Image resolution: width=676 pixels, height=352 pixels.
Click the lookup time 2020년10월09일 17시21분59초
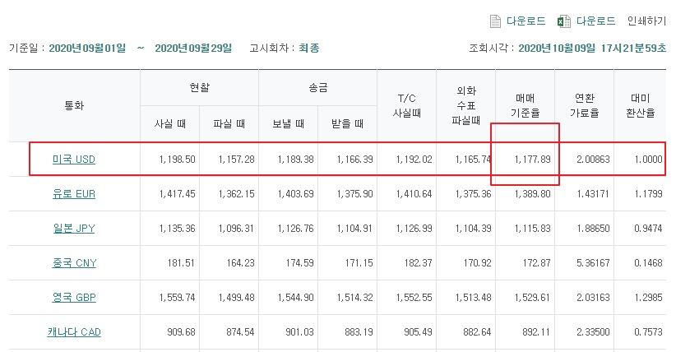pos(592,48)
